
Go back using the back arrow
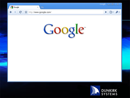pos(11,12)
